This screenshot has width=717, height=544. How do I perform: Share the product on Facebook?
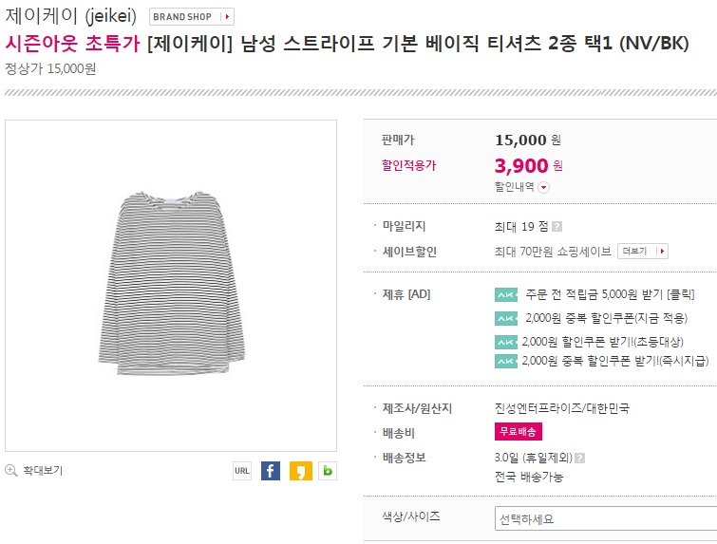click(x=271, y=471)
